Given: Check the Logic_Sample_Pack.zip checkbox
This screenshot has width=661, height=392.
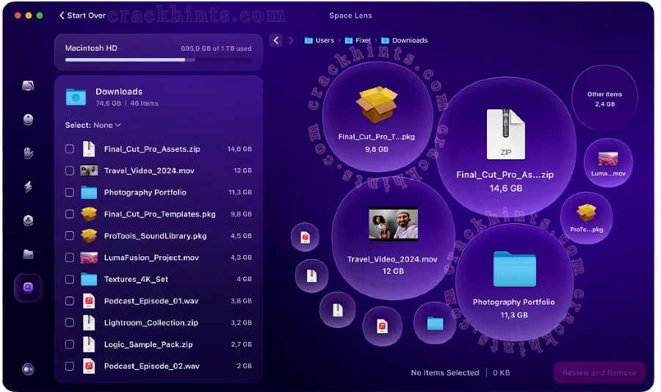Looking at the screenshot, I should coord(70,344).
